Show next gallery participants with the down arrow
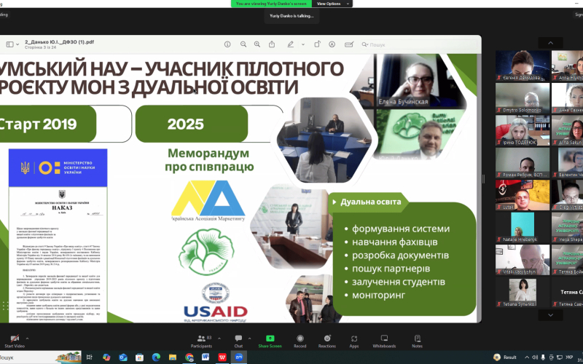The image size is (583, 364). [x=551, y=315]
